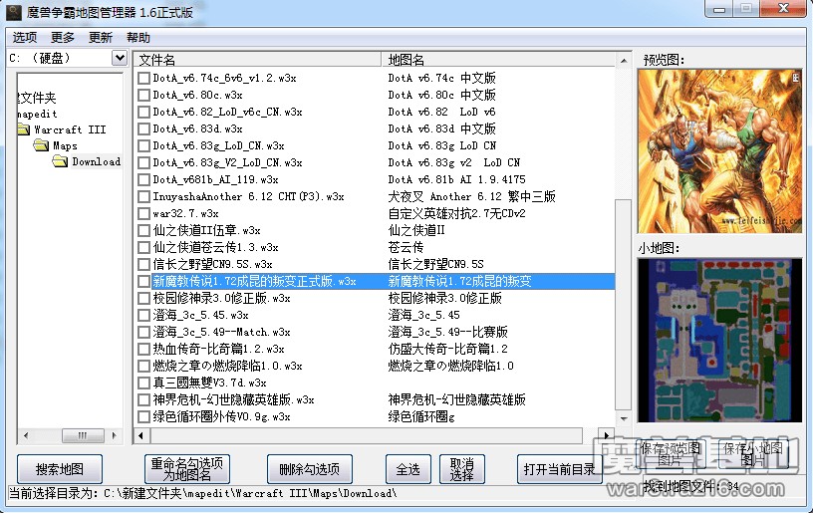Click the 删除勾选项 button
Screen dimensions: 813x513
coord(310,469)
